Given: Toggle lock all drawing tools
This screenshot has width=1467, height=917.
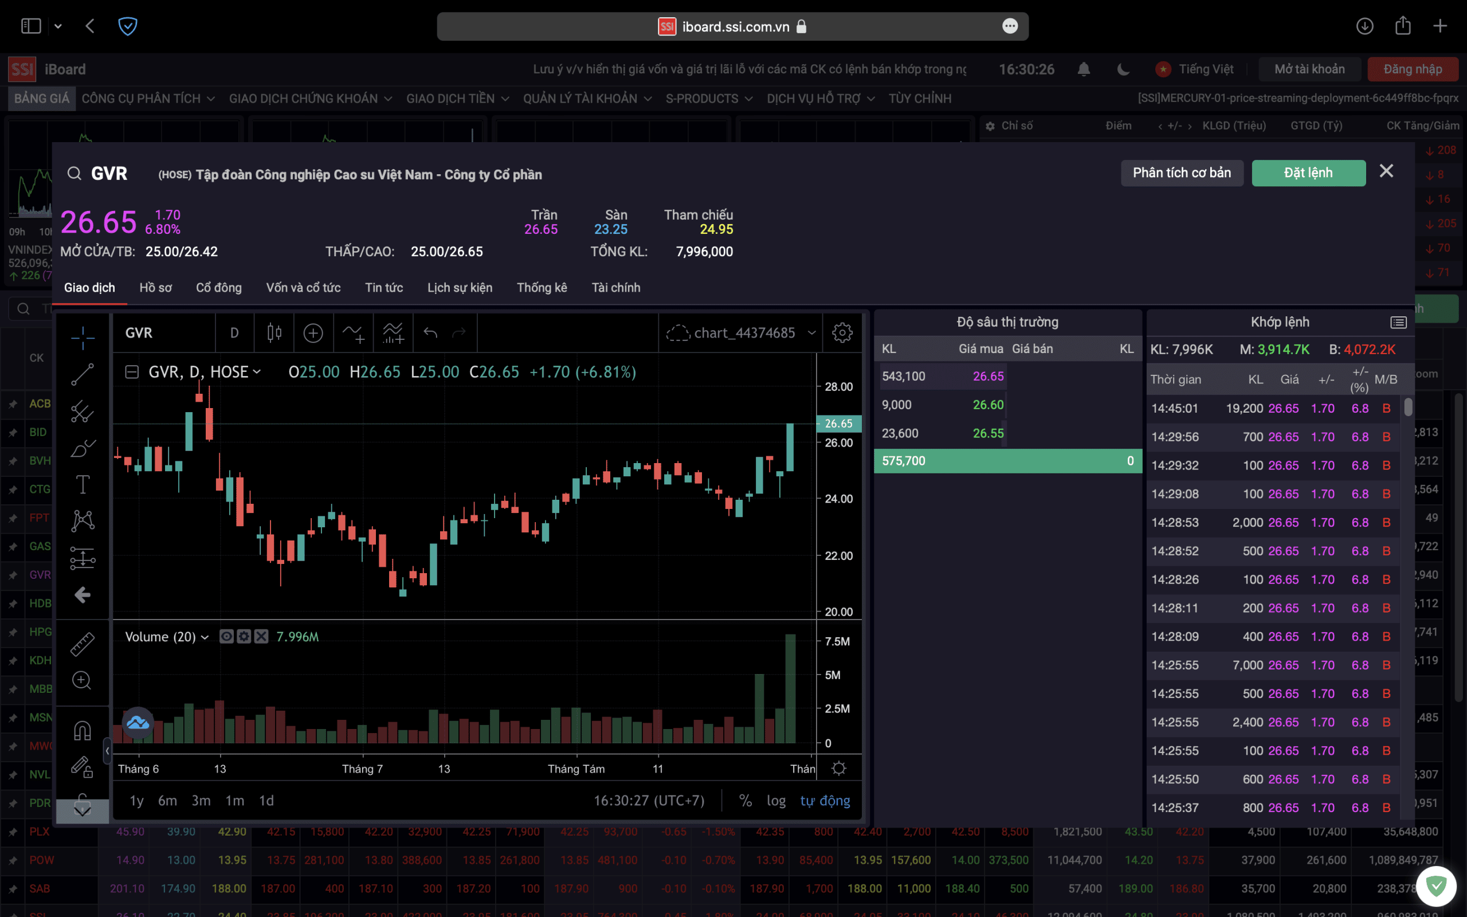Looking at the screenshot, I should pyautogui.click(x=83, y=767).
